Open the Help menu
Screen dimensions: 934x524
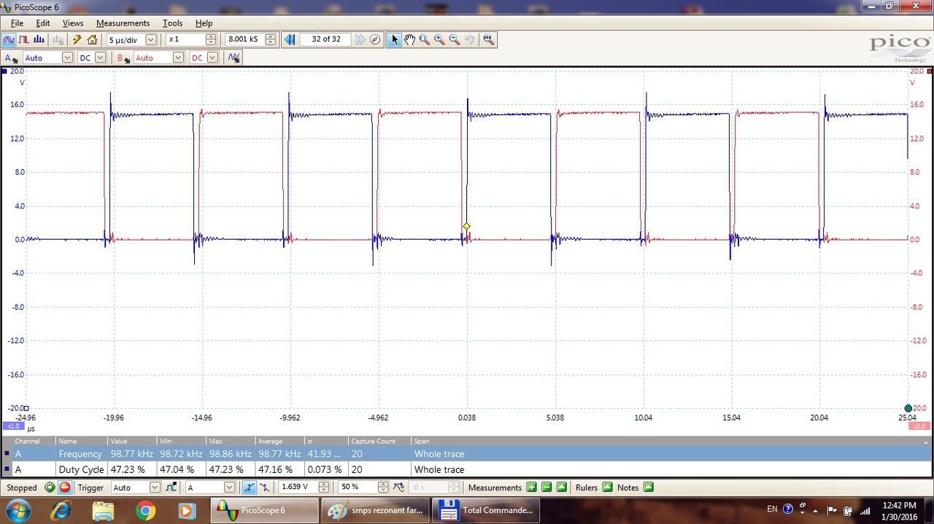tap(204, 23)
